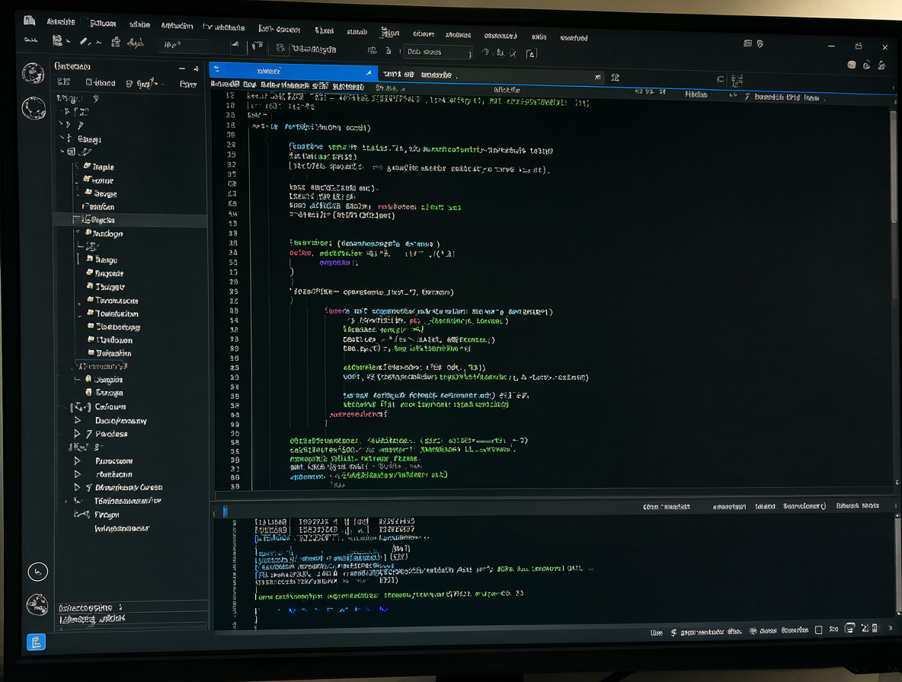Select the leftmost bottom panel tab label
This screenshot has height=682, width=902.
pos(666,507)
